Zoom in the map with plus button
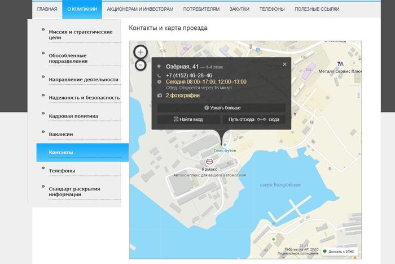The height and width of the screenshot is (264, 395). click(141, 52)
